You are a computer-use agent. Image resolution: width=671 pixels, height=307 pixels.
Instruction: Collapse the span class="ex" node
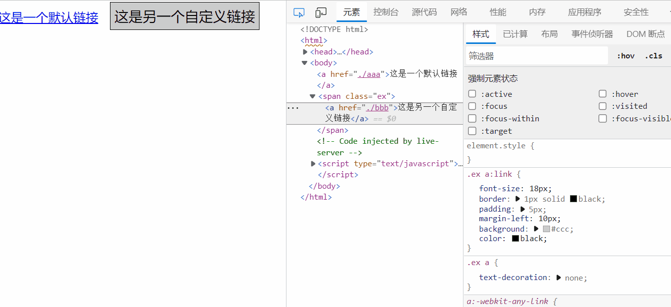pos(312,96)
